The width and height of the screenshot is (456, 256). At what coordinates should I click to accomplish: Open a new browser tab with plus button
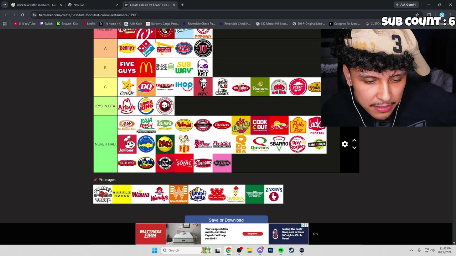(182, 5)
